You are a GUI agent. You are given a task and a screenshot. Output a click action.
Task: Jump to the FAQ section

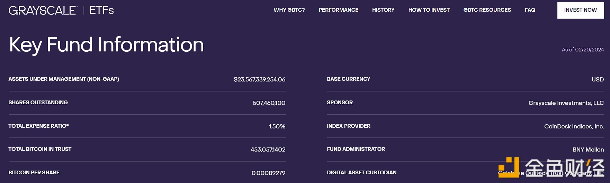point(530,10)
